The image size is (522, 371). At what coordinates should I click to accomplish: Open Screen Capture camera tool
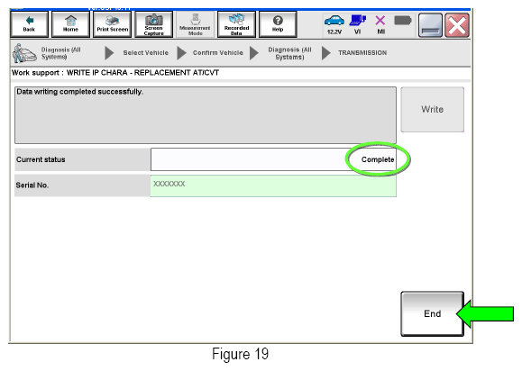(154, 24)
